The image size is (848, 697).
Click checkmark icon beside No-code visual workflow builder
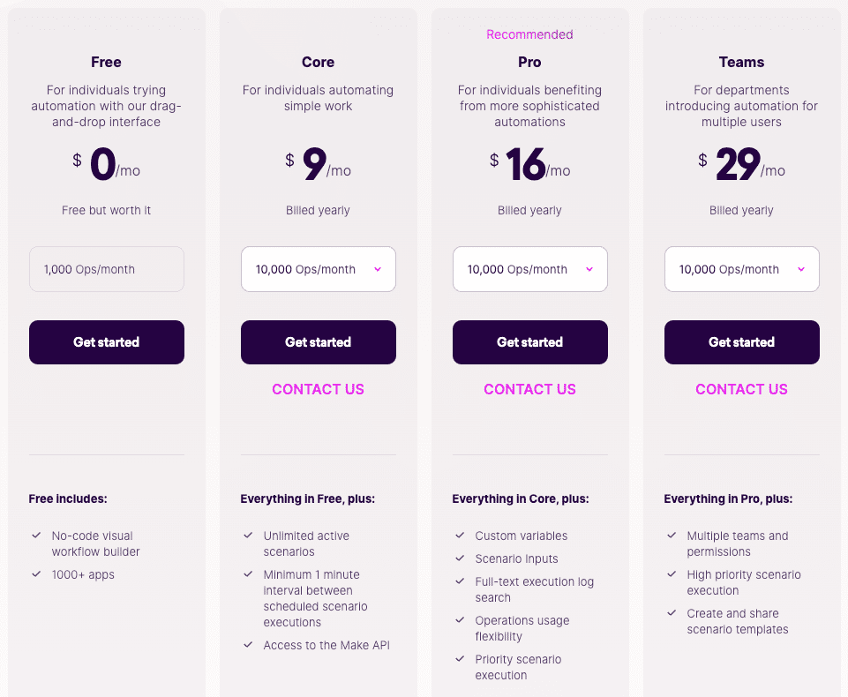point(36,536)
